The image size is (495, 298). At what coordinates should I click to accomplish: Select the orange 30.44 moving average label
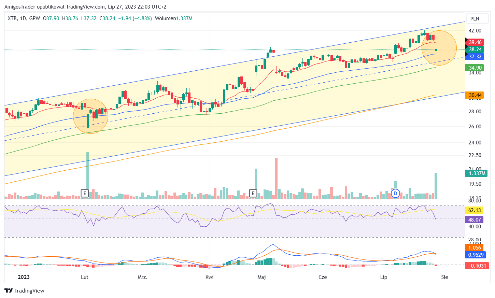(475, 95)
